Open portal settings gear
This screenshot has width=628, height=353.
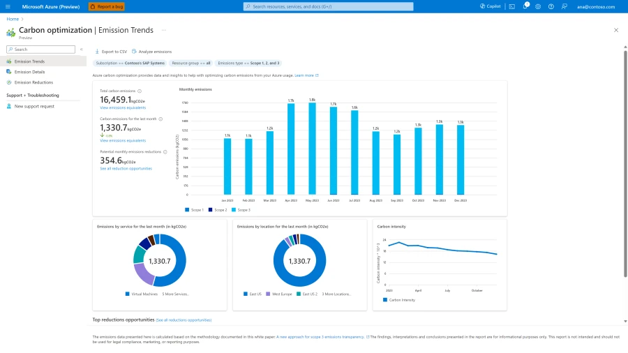tap(538, 6)
